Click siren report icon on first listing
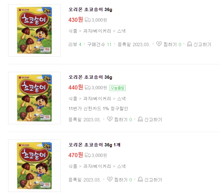This screenshot has width=220, height=194. click(x=189, y=44)
